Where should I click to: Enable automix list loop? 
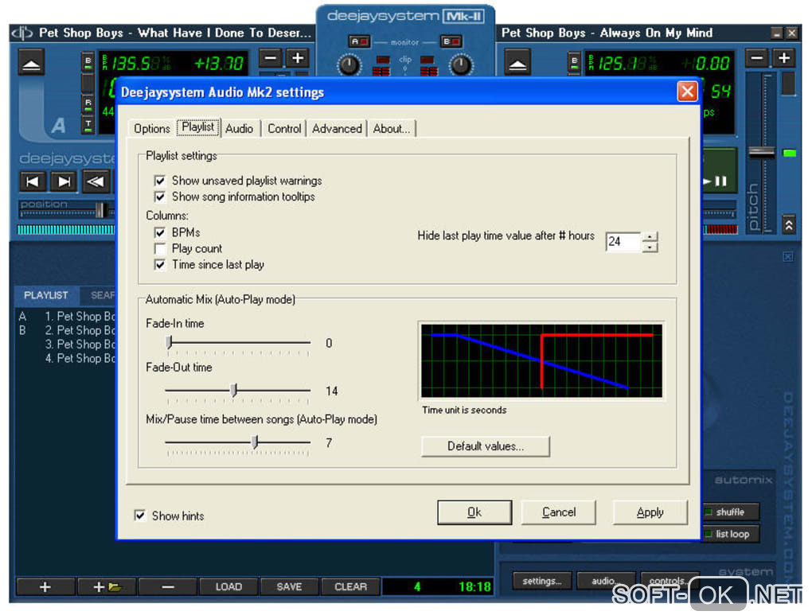point(730,534)
